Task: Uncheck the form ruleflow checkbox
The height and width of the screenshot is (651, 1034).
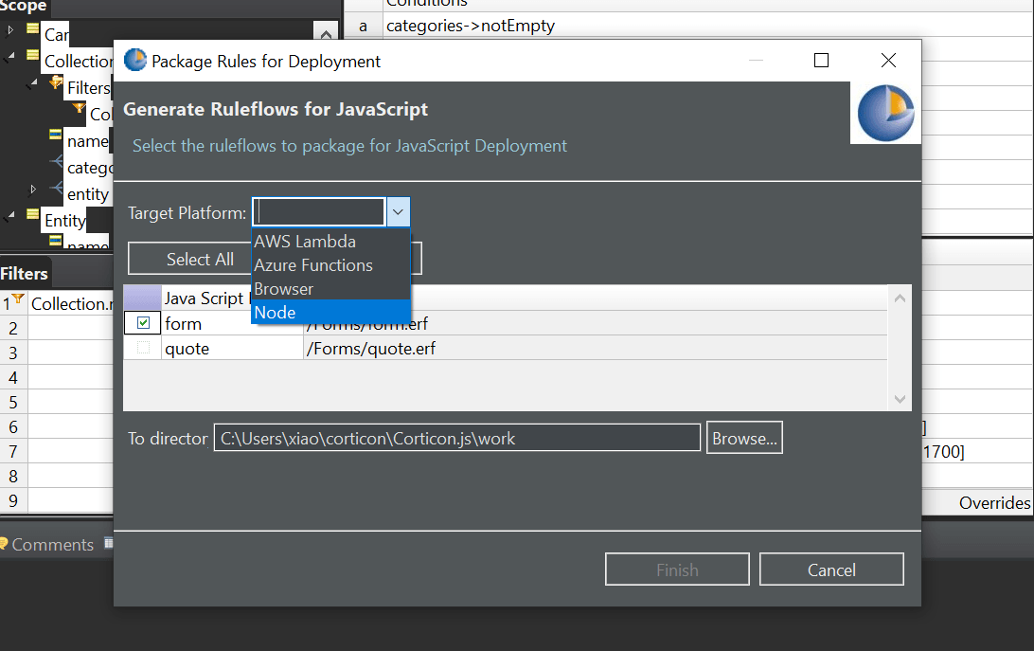Action: [143, 323]
